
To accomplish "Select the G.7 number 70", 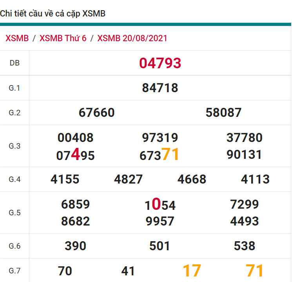I will (x=65, y=271).
